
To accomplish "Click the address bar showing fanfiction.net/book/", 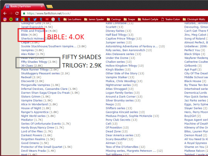I will [x=114, y=13].
